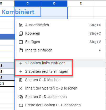Click the trash icon for Spalten C–D löschen
This screenshot has height=110, width=106.
point(21,80)
